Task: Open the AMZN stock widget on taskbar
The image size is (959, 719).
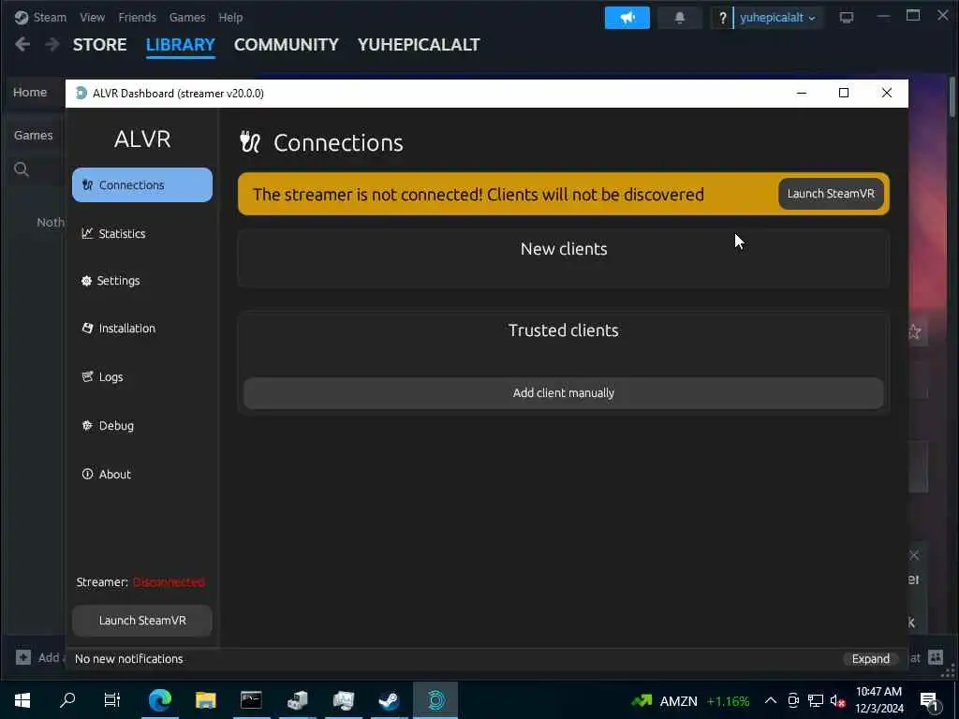Action: tap(690, 700)
